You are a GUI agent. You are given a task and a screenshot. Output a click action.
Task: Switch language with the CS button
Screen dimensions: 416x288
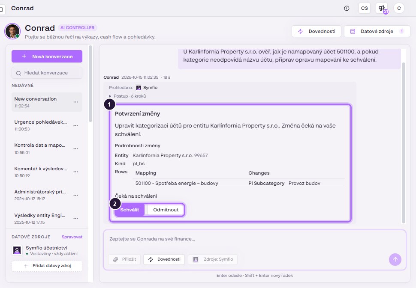tap(364, 8)
